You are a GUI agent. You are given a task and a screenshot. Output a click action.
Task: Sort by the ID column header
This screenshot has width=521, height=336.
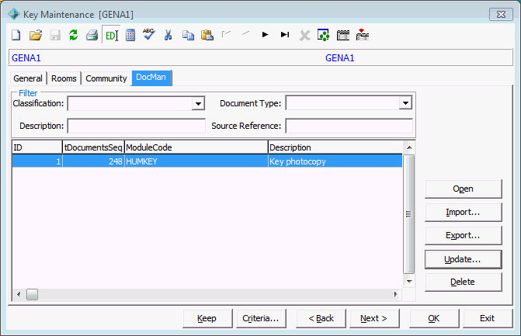pos(37,147)
